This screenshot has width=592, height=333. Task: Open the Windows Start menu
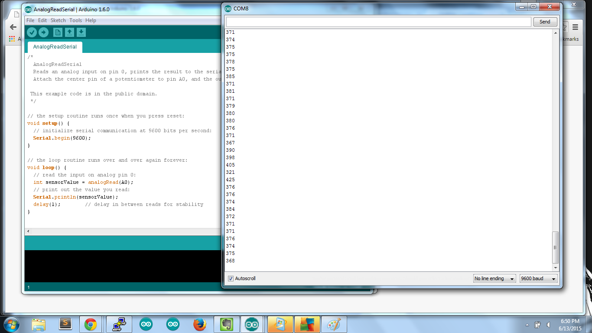point(11,324)
